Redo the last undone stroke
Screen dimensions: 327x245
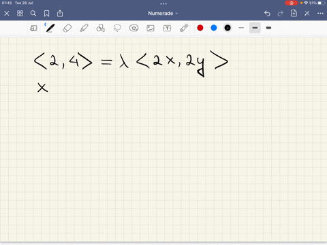pyautogui.click(x=281, y=14)
